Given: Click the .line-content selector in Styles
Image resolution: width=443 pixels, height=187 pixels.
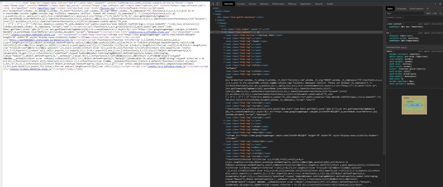Looking at the screenshot, I should pyautogui.click(x=394, y=23).
